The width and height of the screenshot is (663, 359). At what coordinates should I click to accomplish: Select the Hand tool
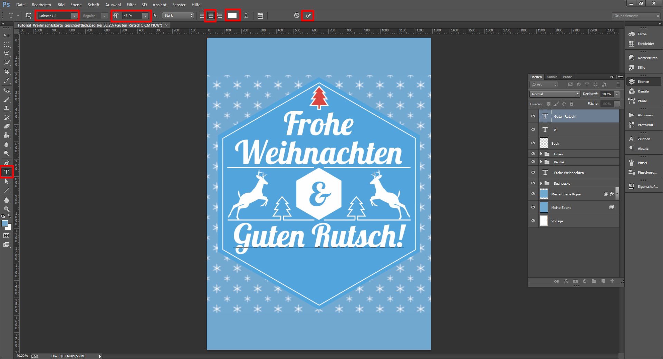[x=6, y=200]
